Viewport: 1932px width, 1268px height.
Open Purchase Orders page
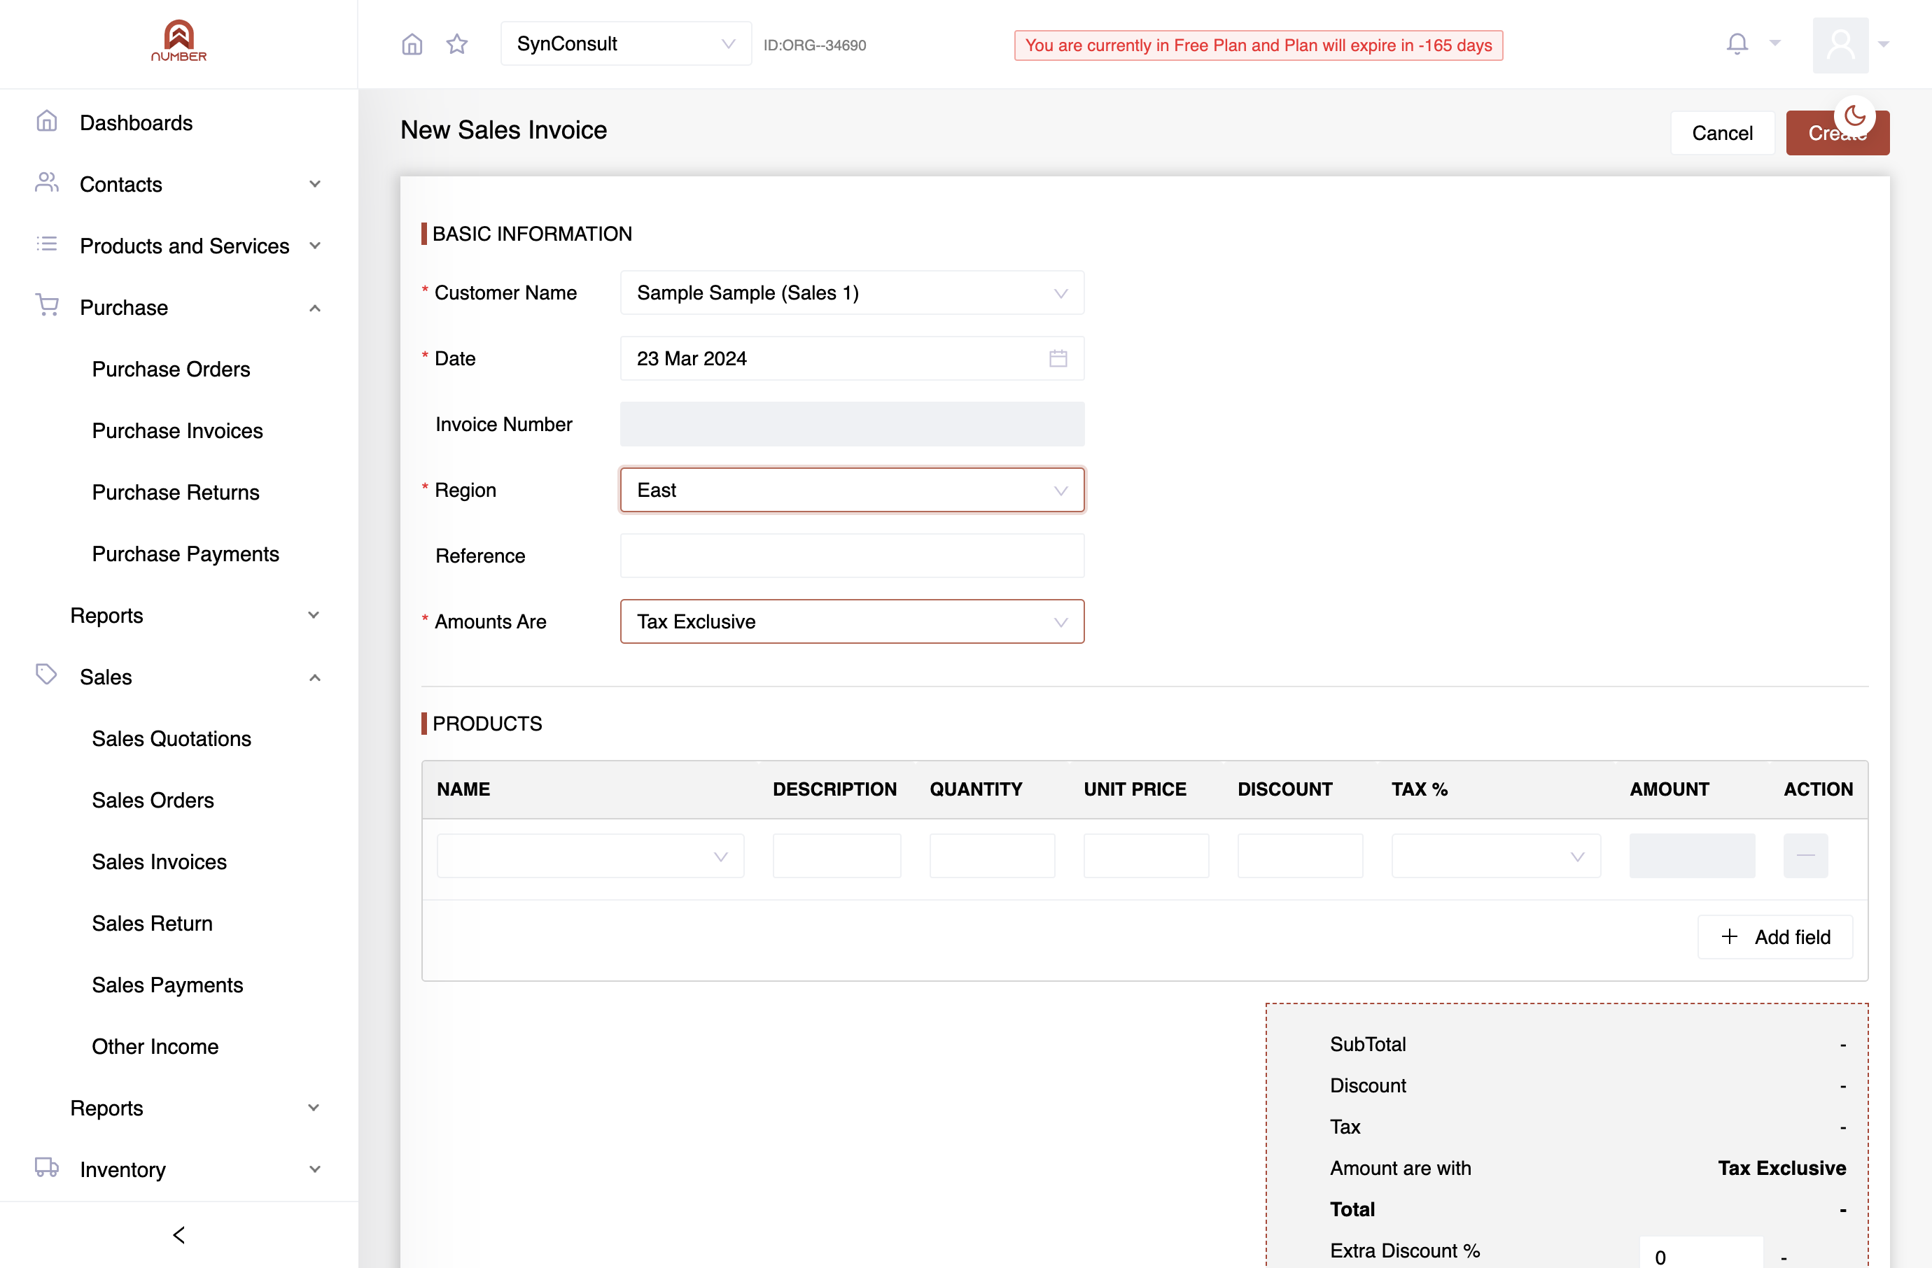tap(171, 369)
